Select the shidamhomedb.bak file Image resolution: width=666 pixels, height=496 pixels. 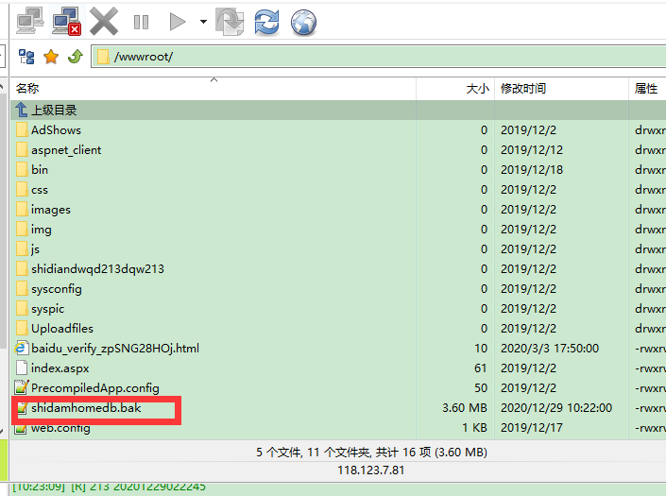tap(85, 408)
